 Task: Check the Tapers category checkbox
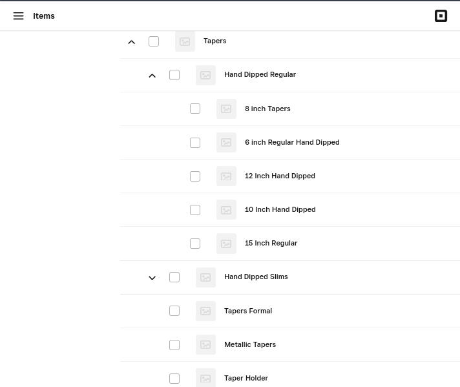[154, 41]
